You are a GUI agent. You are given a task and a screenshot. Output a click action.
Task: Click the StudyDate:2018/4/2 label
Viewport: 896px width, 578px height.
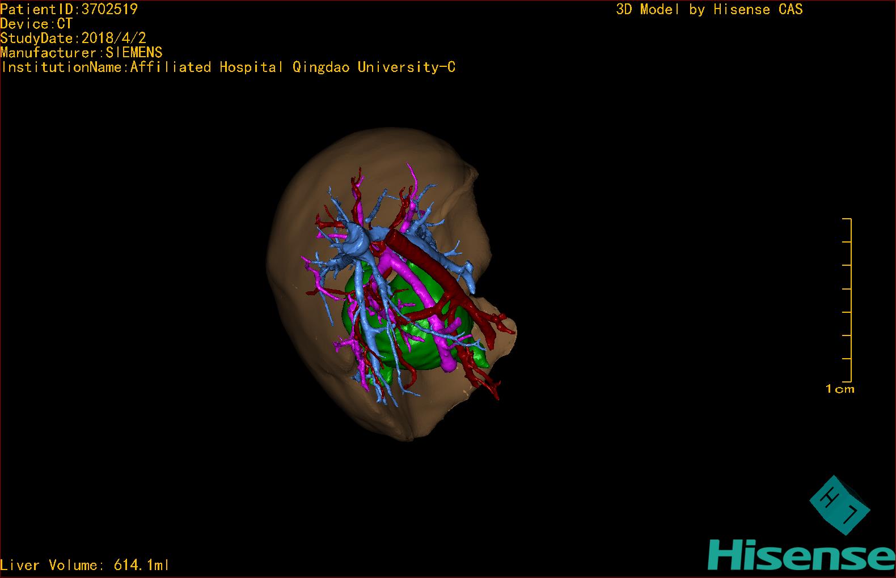[x=73, y=38]
